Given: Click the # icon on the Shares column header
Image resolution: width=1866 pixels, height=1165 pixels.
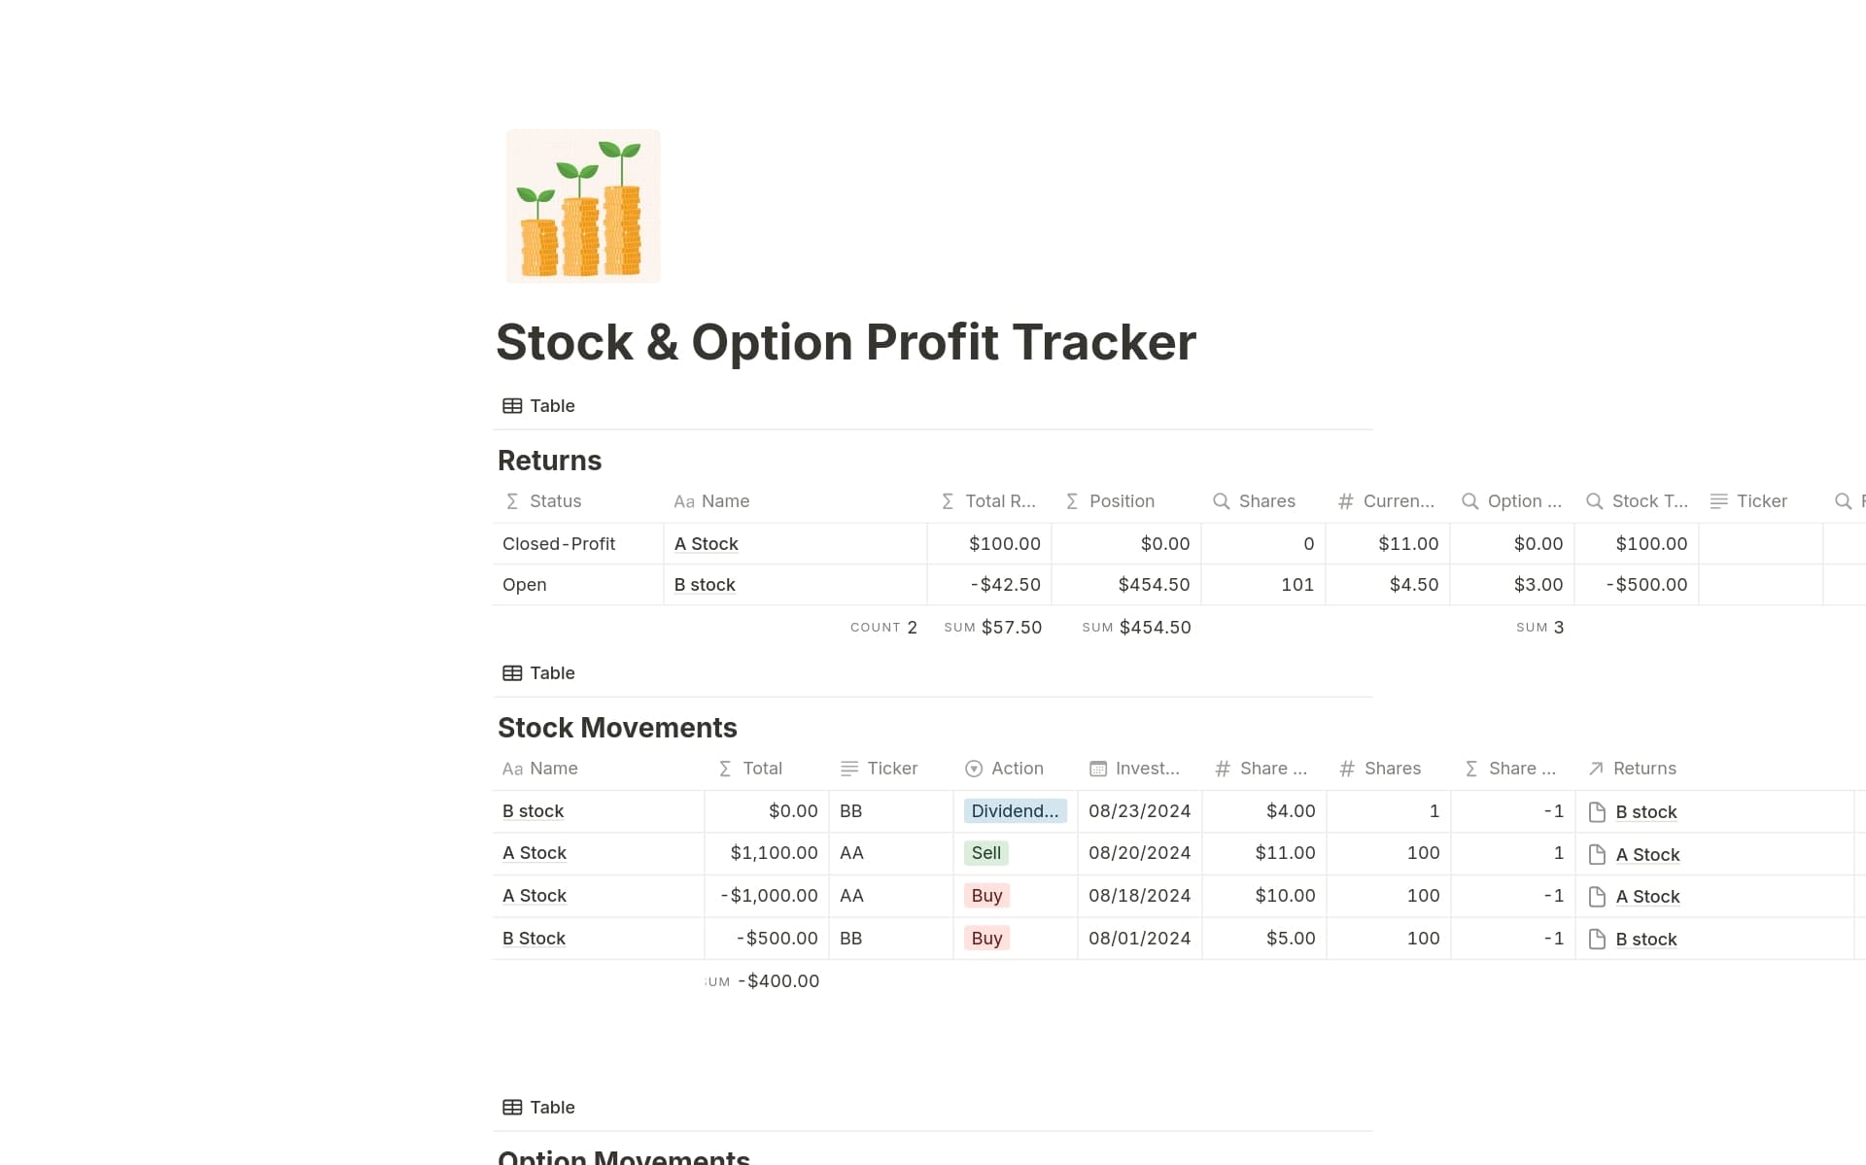Looking at the screenshot, I should coord(1348,769).
